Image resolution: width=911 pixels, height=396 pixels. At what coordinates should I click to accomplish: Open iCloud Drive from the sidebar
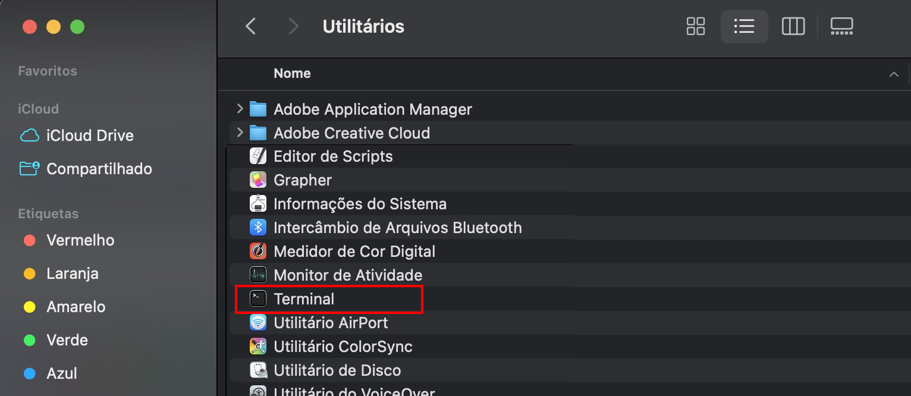90,135
